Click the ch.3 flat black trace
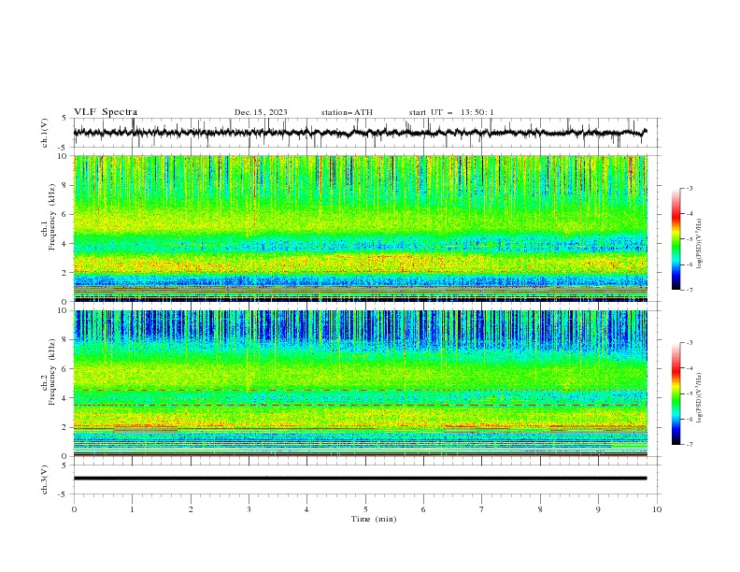Image resolution: width=740 pixels, height=572 pixels. pyautogui.click(x=360, y=479)
